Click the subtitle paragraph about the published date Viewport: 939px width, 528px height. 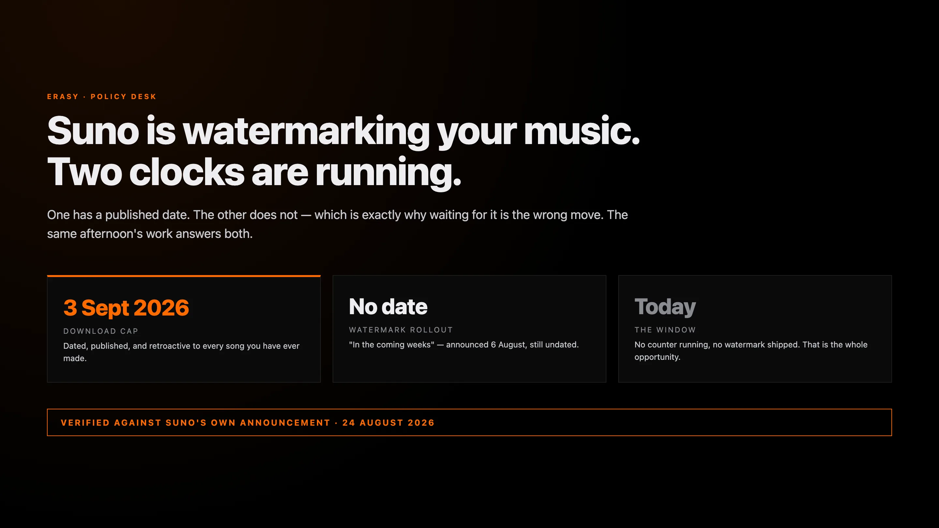[337, 224]
